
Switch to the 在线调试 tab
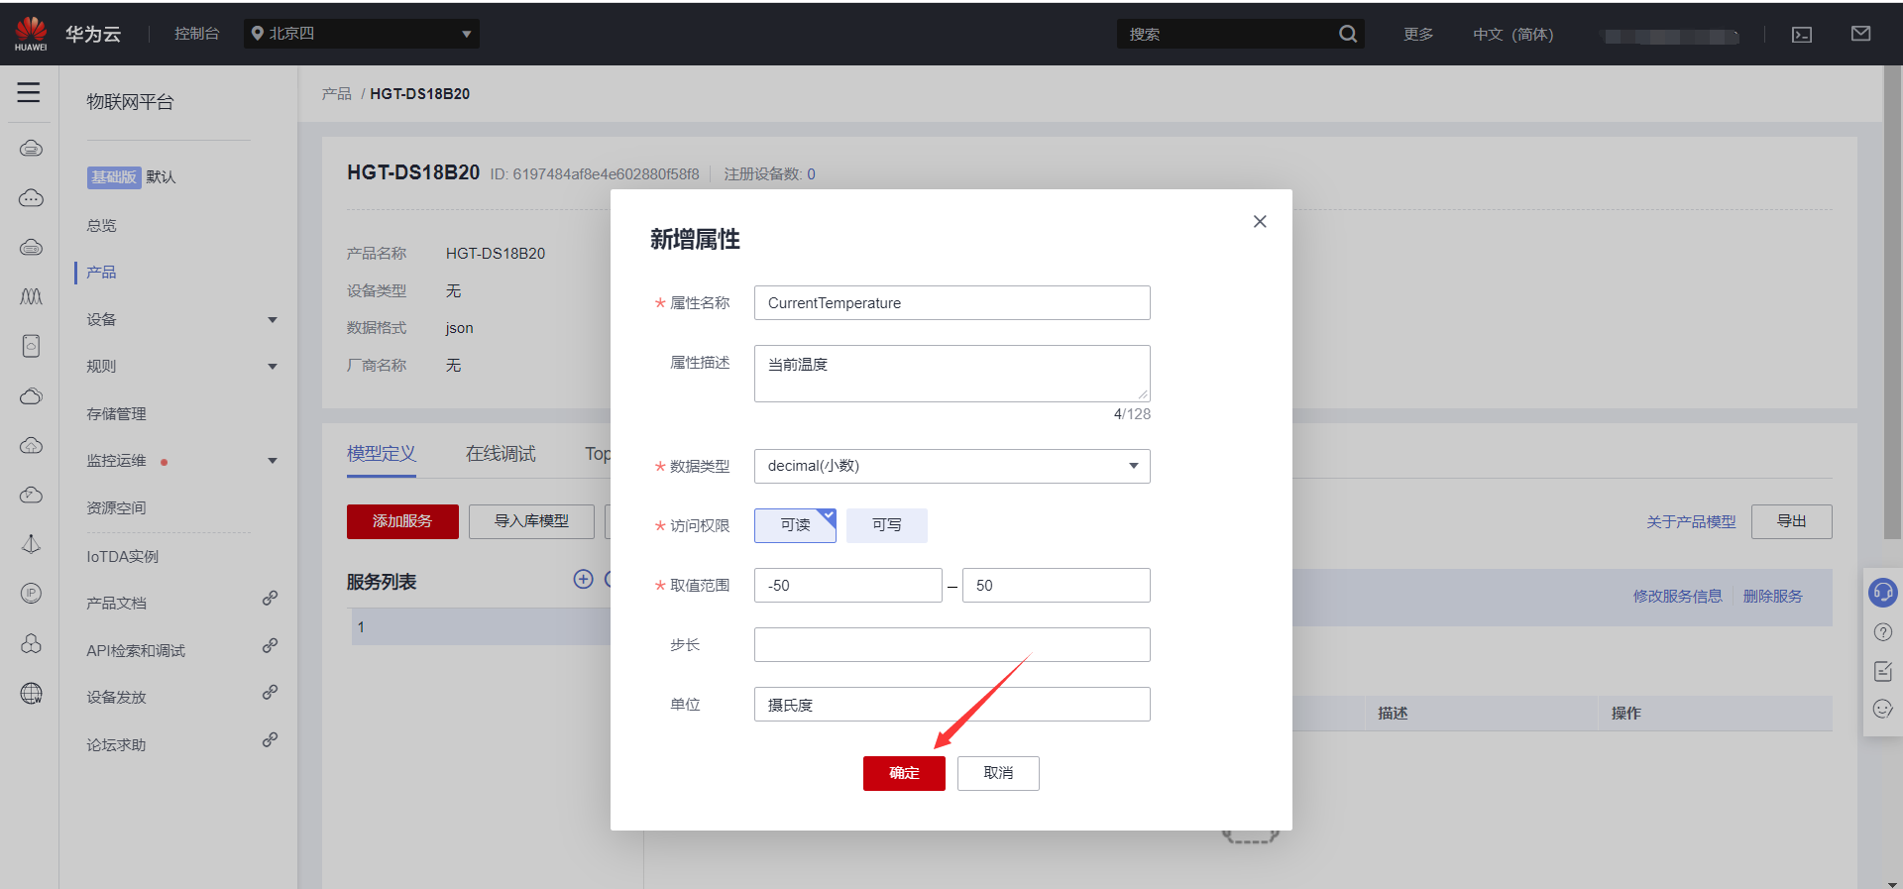pos(501,454)
